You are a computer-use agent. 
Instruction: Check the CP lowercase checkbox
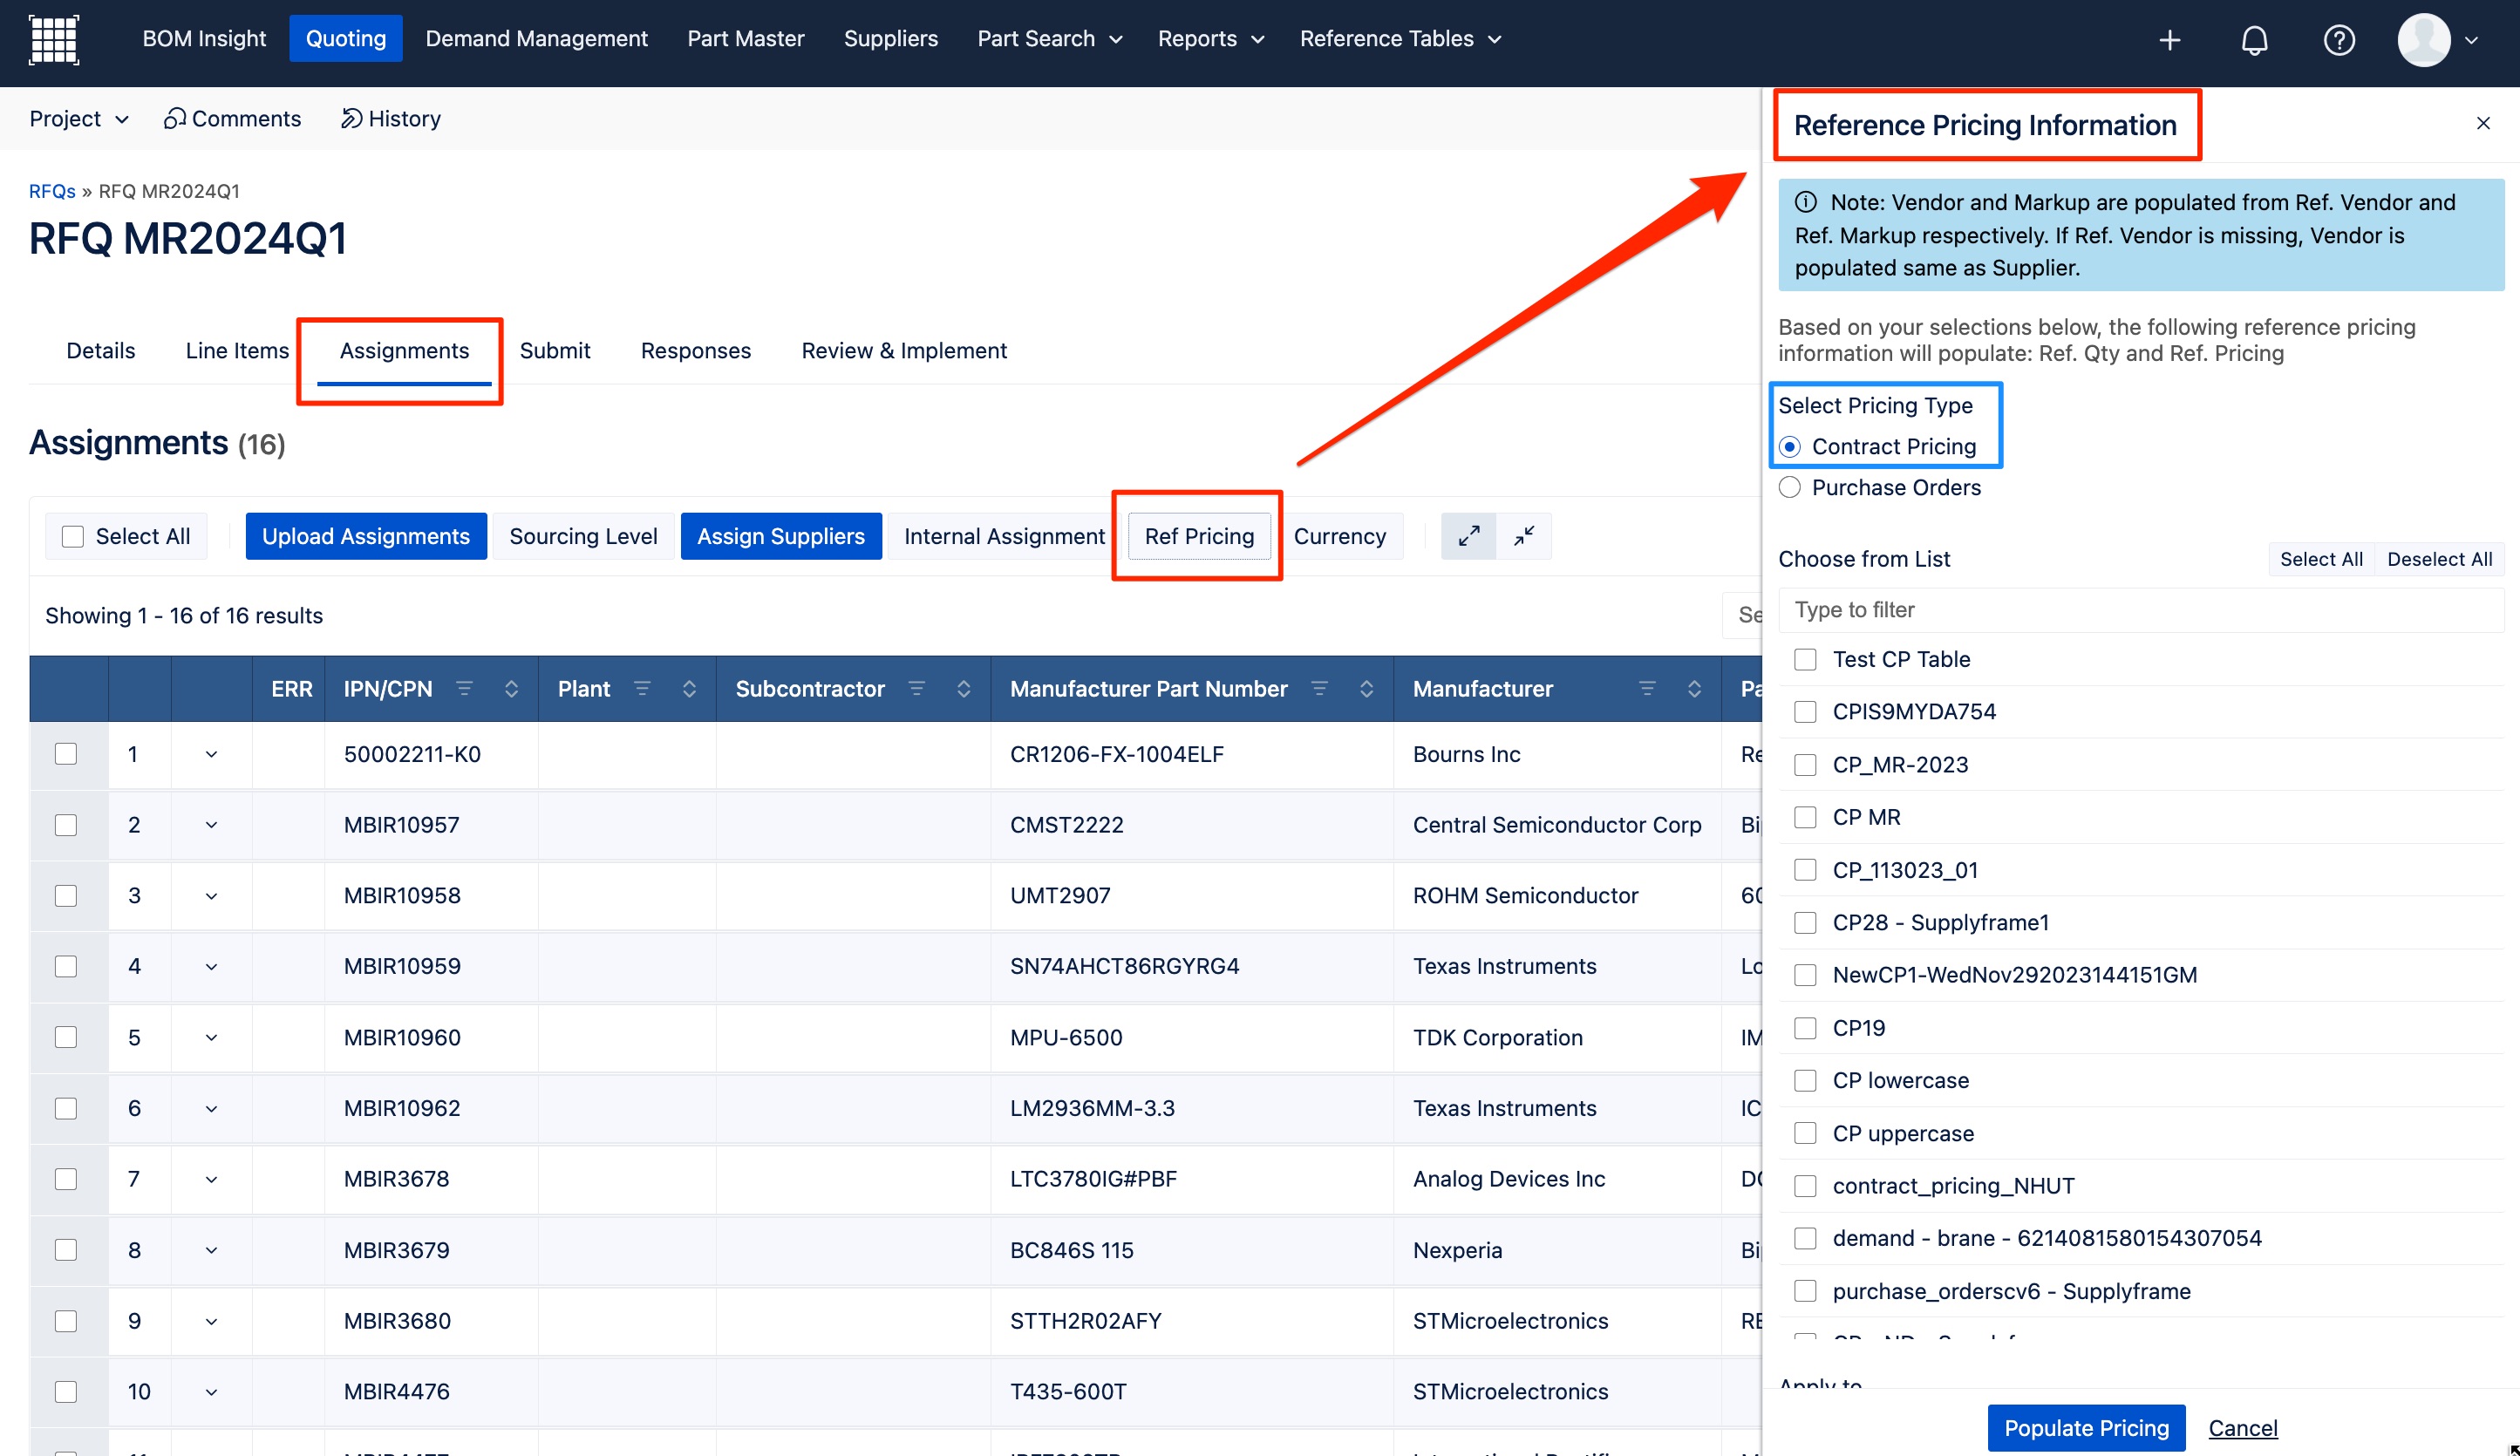point(1805,1080)
